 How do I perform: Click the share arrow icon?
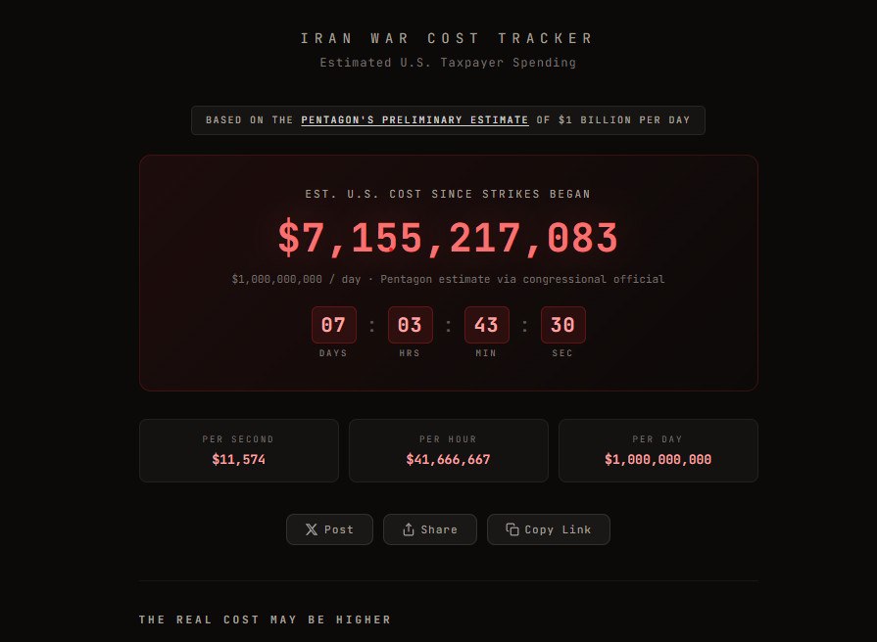[409, 529]
